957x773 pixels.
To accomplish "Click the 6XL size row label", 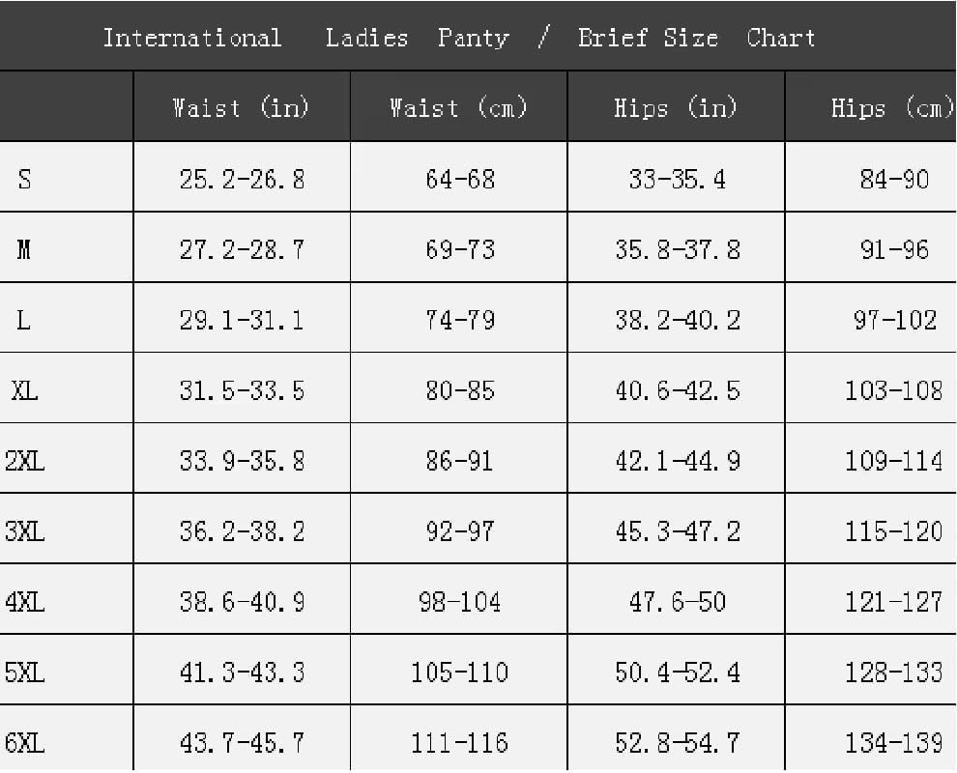I will (24, 743).
